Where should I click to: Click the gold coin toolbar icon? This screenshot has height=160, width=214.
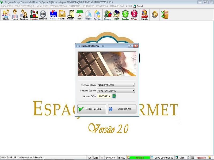coord(155,14)
